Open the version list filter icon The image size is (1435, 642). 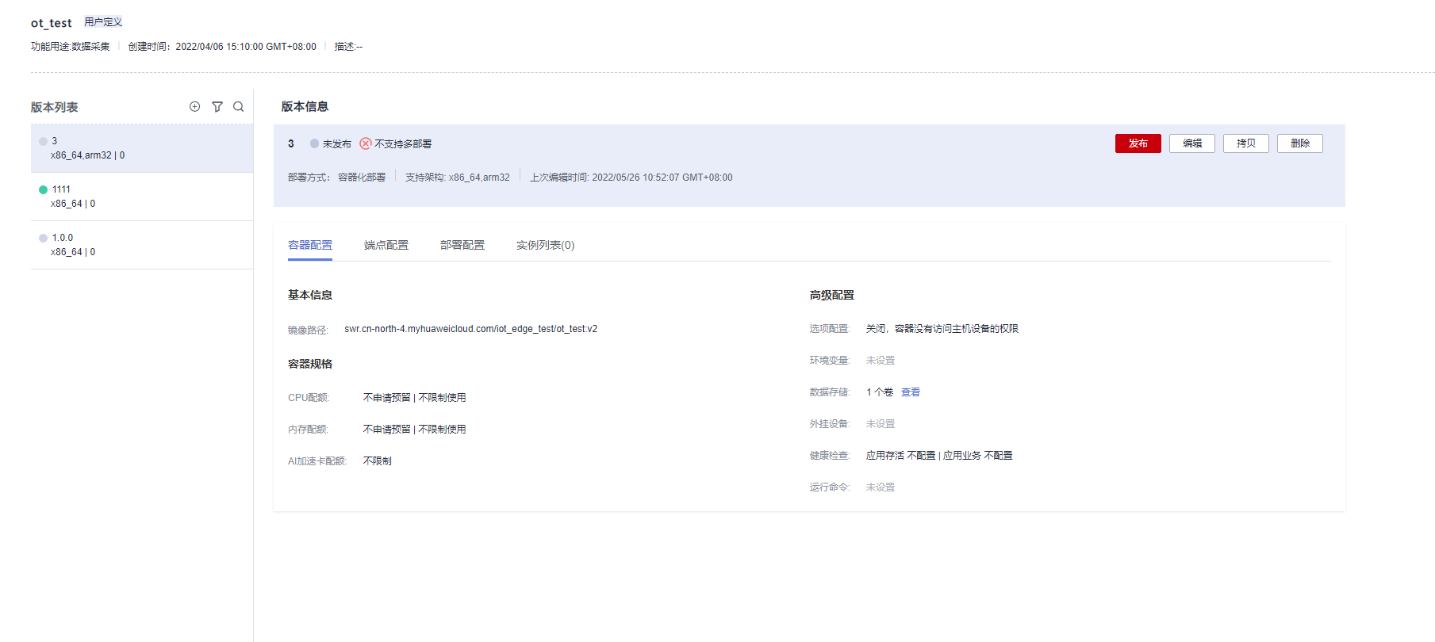point(217,106)
